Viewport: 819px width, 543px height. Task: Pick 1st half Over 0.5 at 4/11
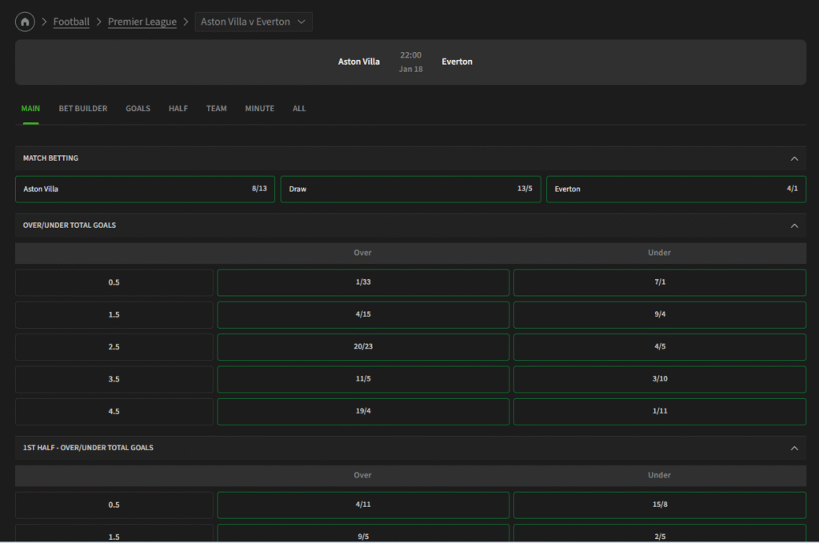coord(362,505)
